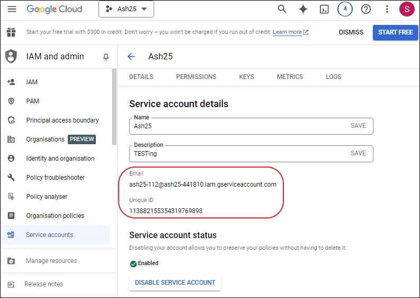Open Identity and organisation page
The image size is (420, 298).
tap(60, 159)
